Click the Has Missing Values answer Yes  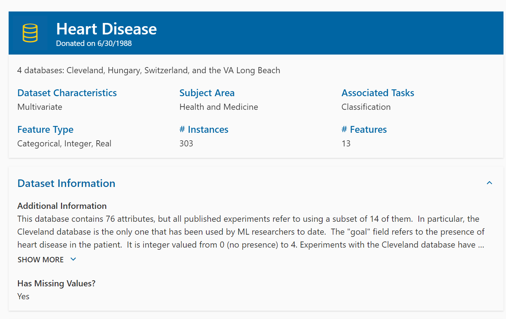click(x=23, y=296)
